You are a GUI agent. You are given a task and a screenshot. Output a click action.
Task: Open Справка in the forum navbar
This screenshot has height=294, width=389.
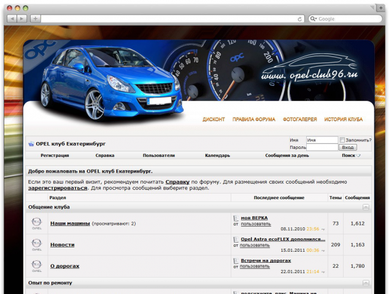pos(105,156)
